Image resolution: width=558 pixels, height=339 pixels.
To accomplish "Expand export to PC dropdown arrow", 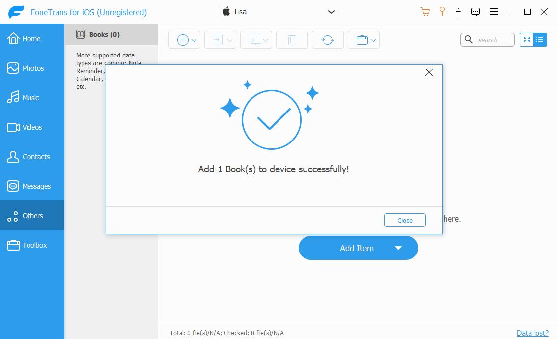I will click(265, 40).
